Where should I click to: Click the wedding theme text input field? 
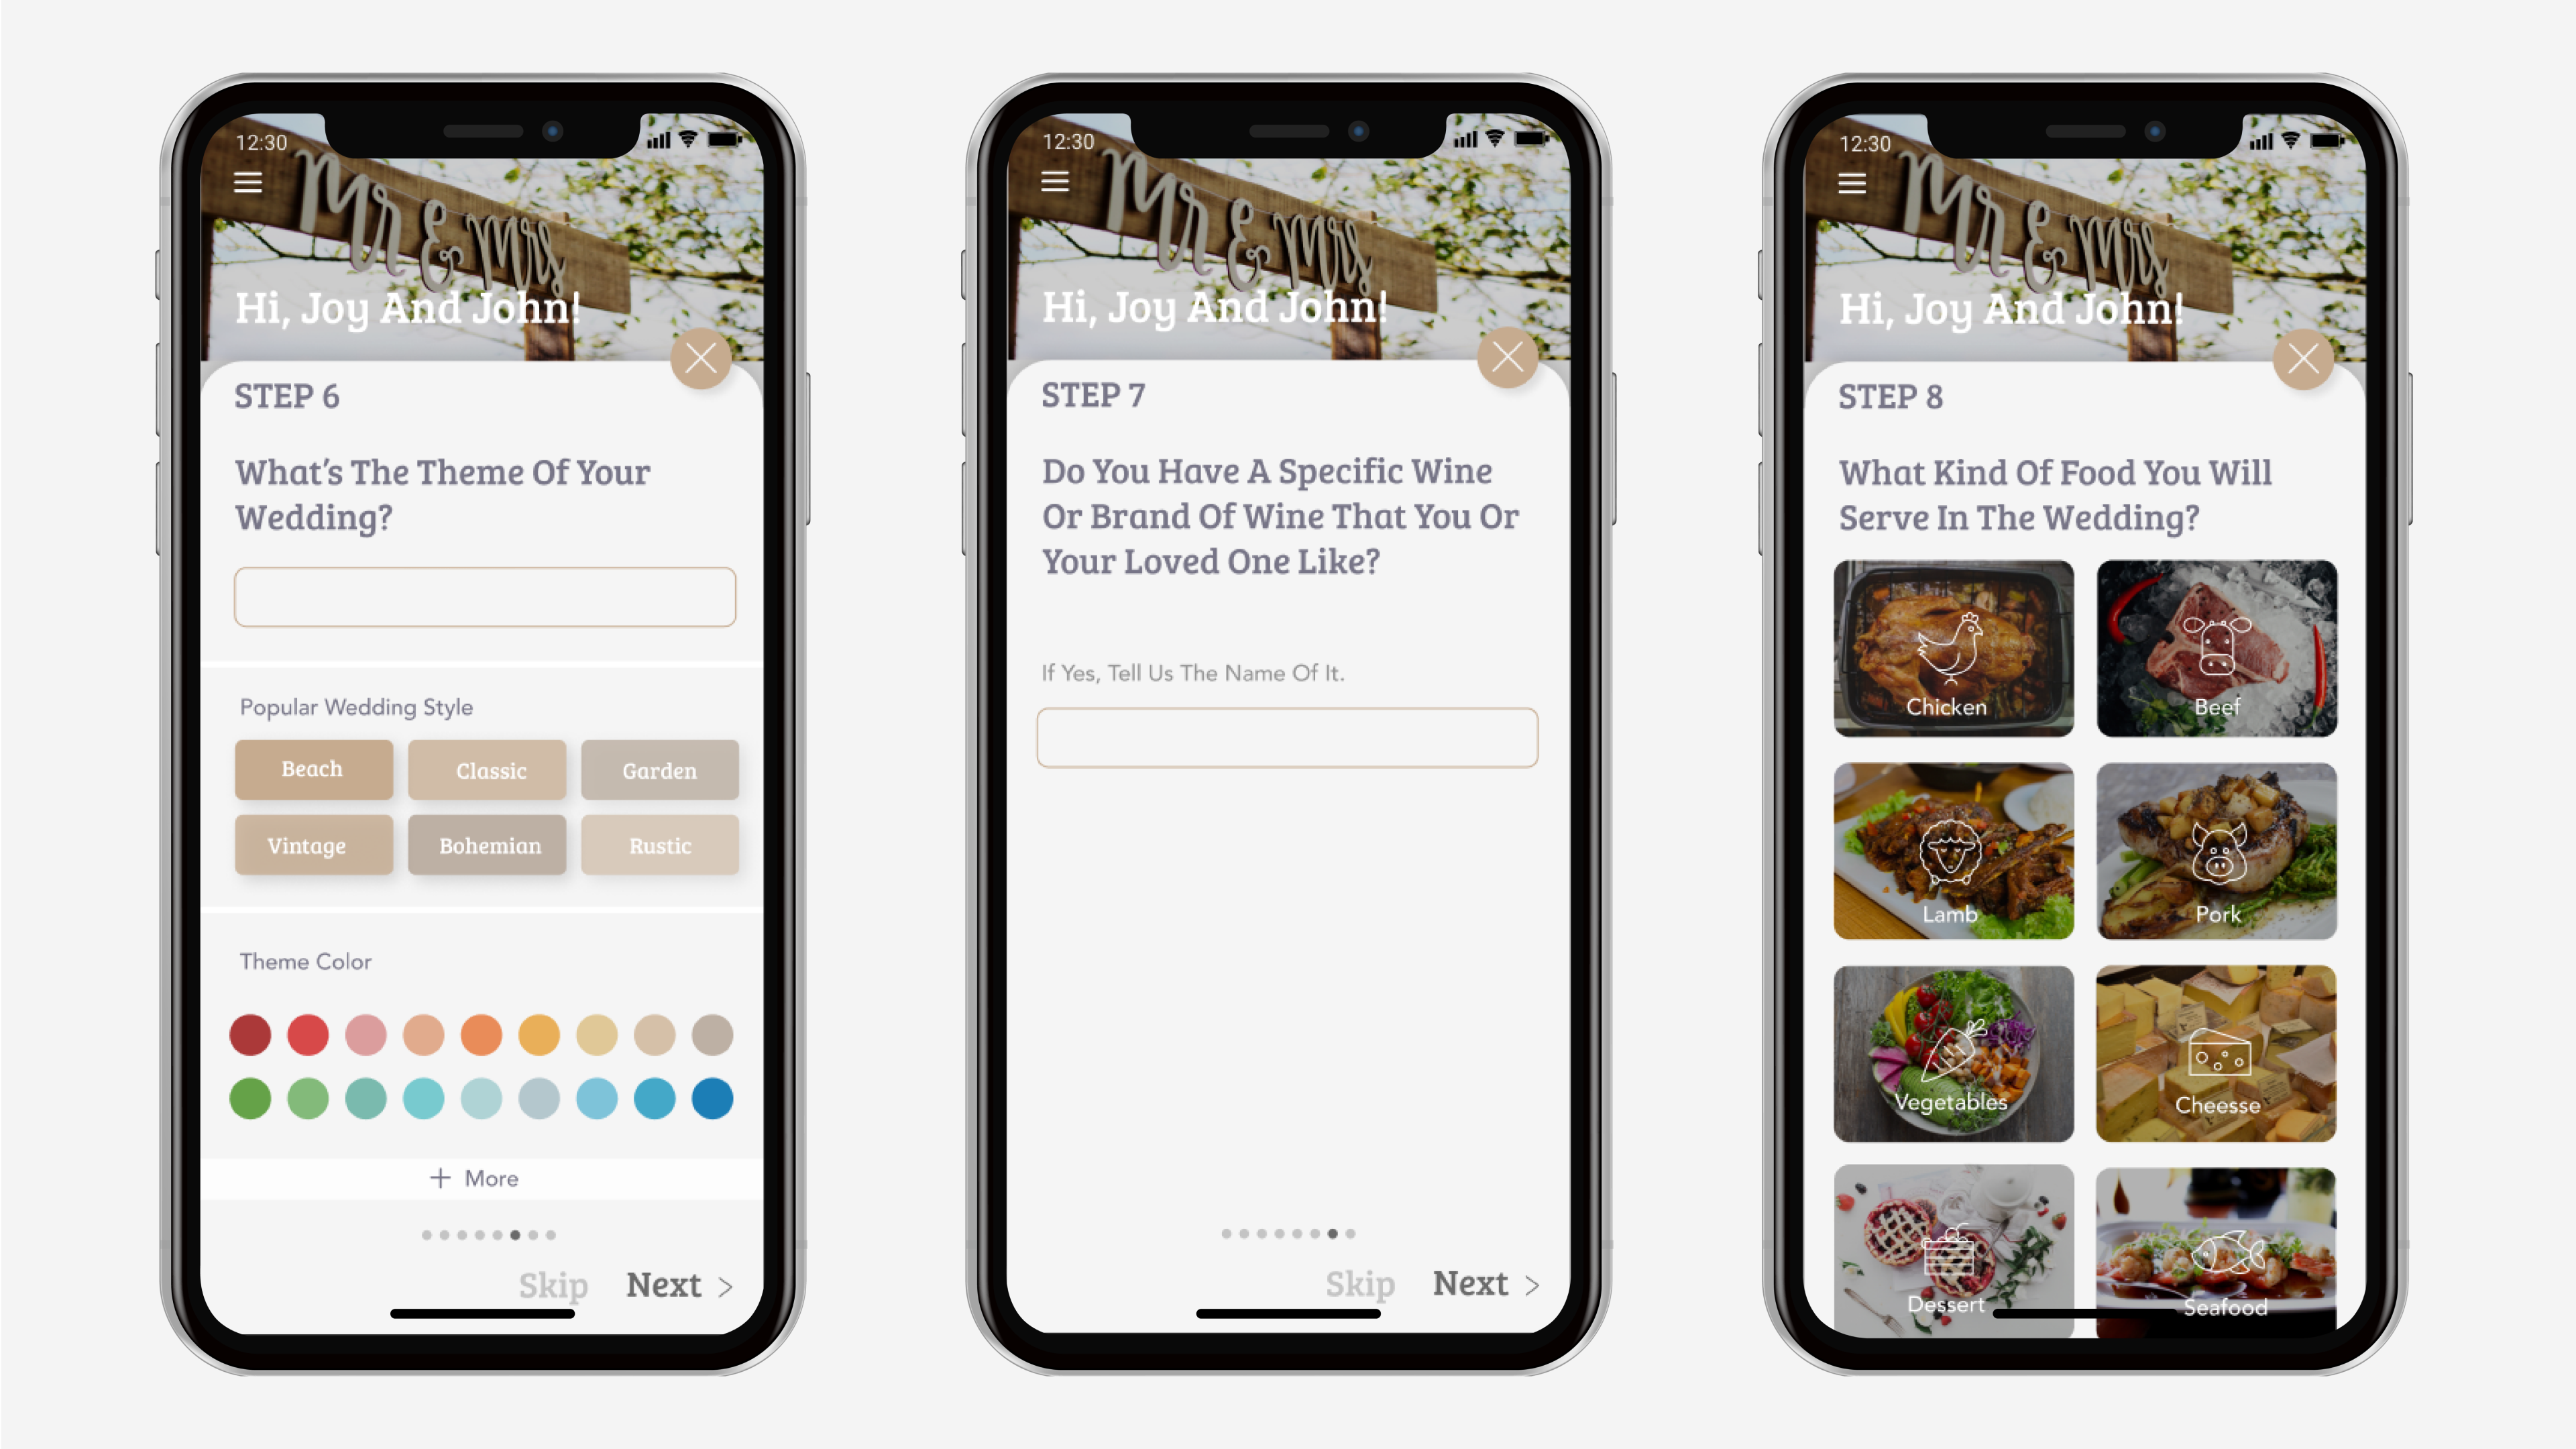(485, 596)
